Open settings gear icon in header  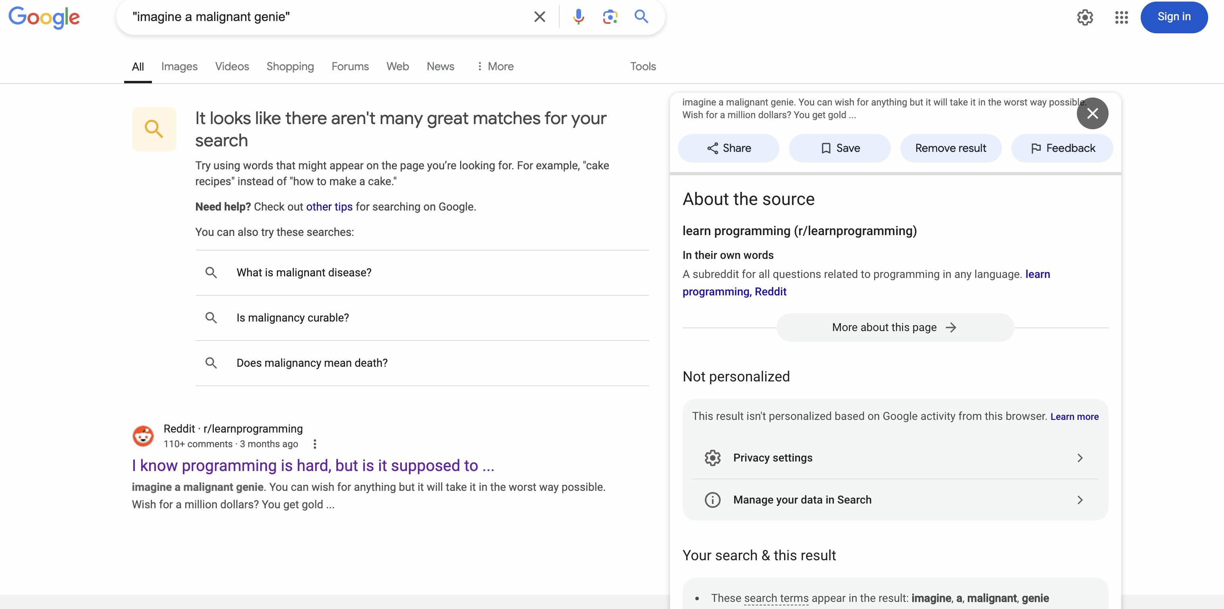pos(1085,17)
